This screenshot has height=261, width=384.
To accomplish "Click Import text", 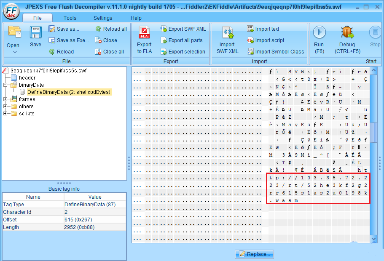I will (263, 29).
